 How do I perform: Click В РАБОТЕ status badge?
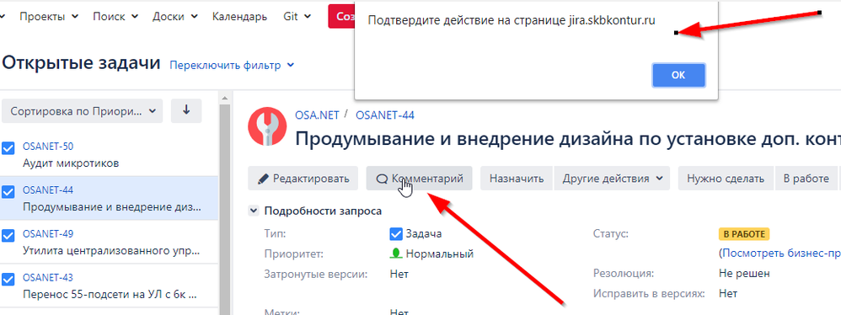coord(744,234)
